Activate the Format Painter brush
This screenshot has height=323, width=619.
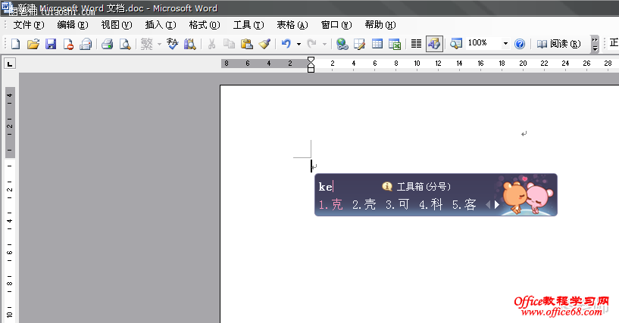click(x=264, y=44)
